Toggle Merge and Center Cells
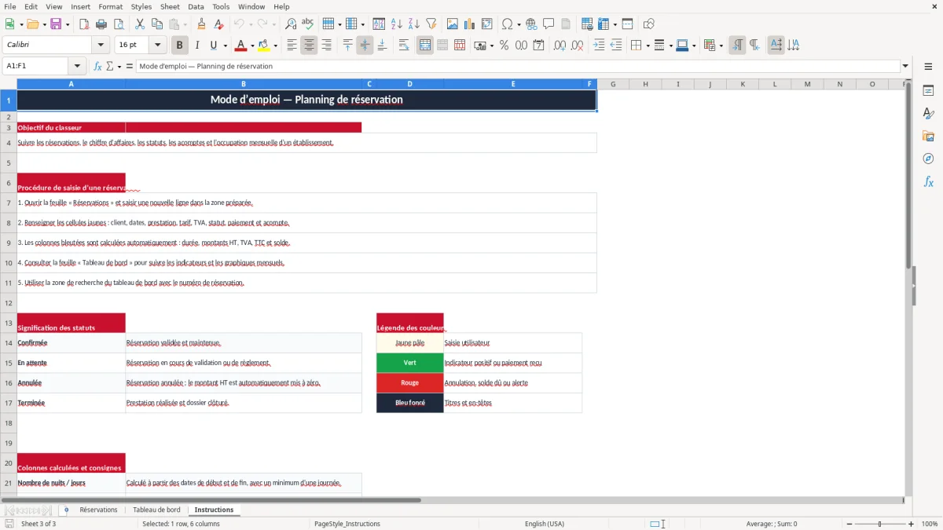The width and height of the screenshot is (943, 530). pyautogui.click(x=425, y=46)
